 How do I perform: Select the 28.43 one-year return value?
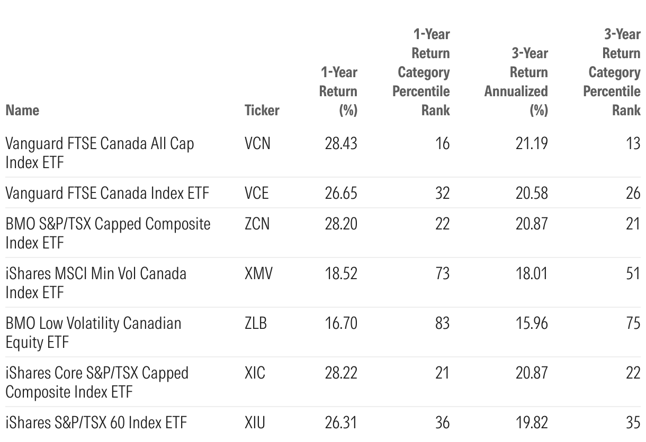(341, 143)
